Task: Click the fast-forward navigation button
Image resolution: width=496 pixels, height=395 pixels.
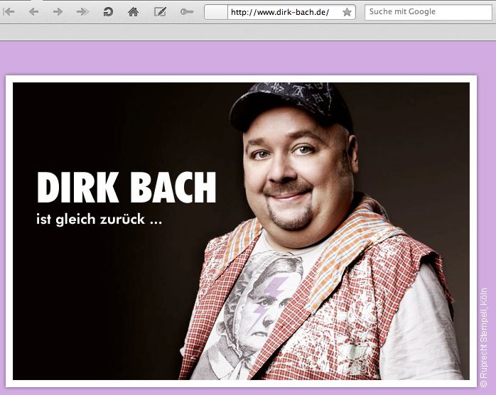Action: [82, 12]
